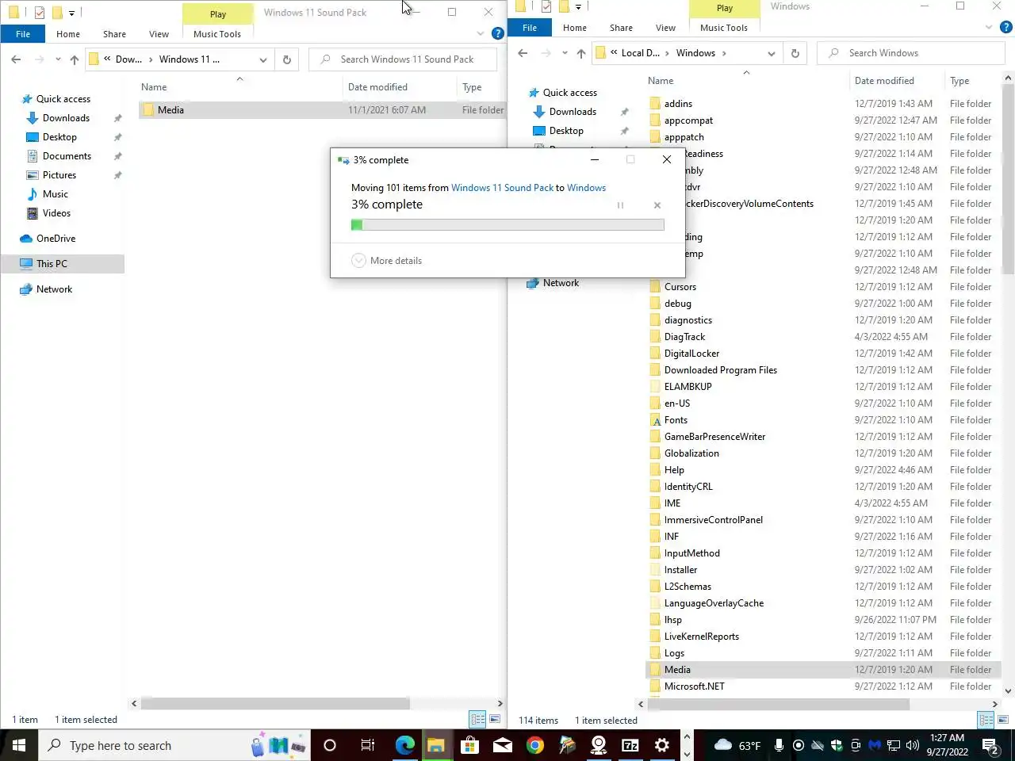Open the Quick Access Toolbar dropdown in the Windows window
1015x761 pixels.
[578, 6]
